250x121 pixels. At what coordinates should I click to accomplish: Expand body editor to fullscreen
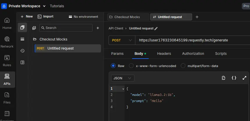pyautogui.click(x=244, y=78)
